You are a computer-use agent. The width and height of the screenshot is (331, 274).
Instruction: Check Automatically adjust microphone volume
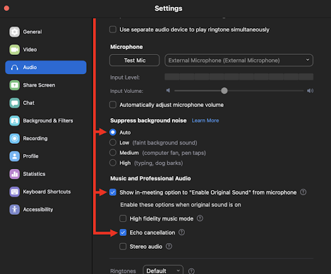pyautogui.click(x=112, y=104)
